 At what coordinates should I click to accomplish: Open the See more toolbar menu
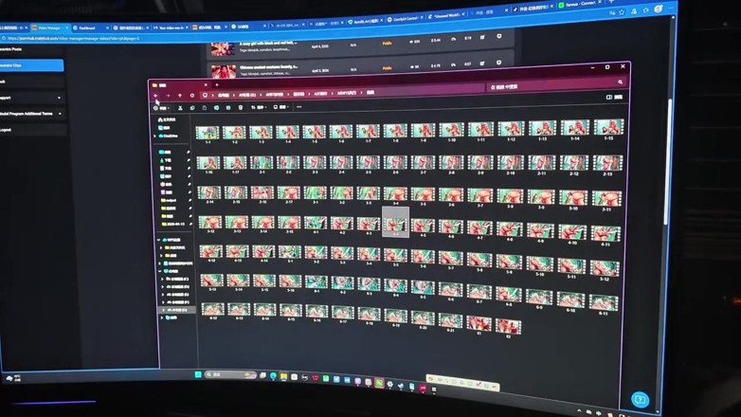[x=298, y=107]
